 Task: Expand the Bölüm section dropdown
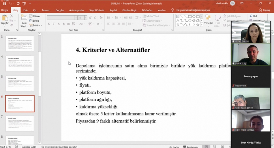pos(37,25)
